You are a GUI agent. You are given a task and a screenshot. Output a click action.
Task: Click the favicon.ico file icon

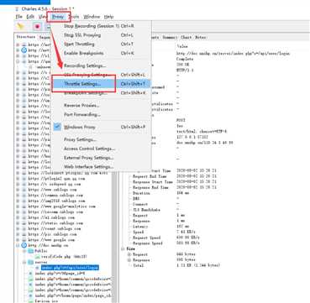(30, 301)
